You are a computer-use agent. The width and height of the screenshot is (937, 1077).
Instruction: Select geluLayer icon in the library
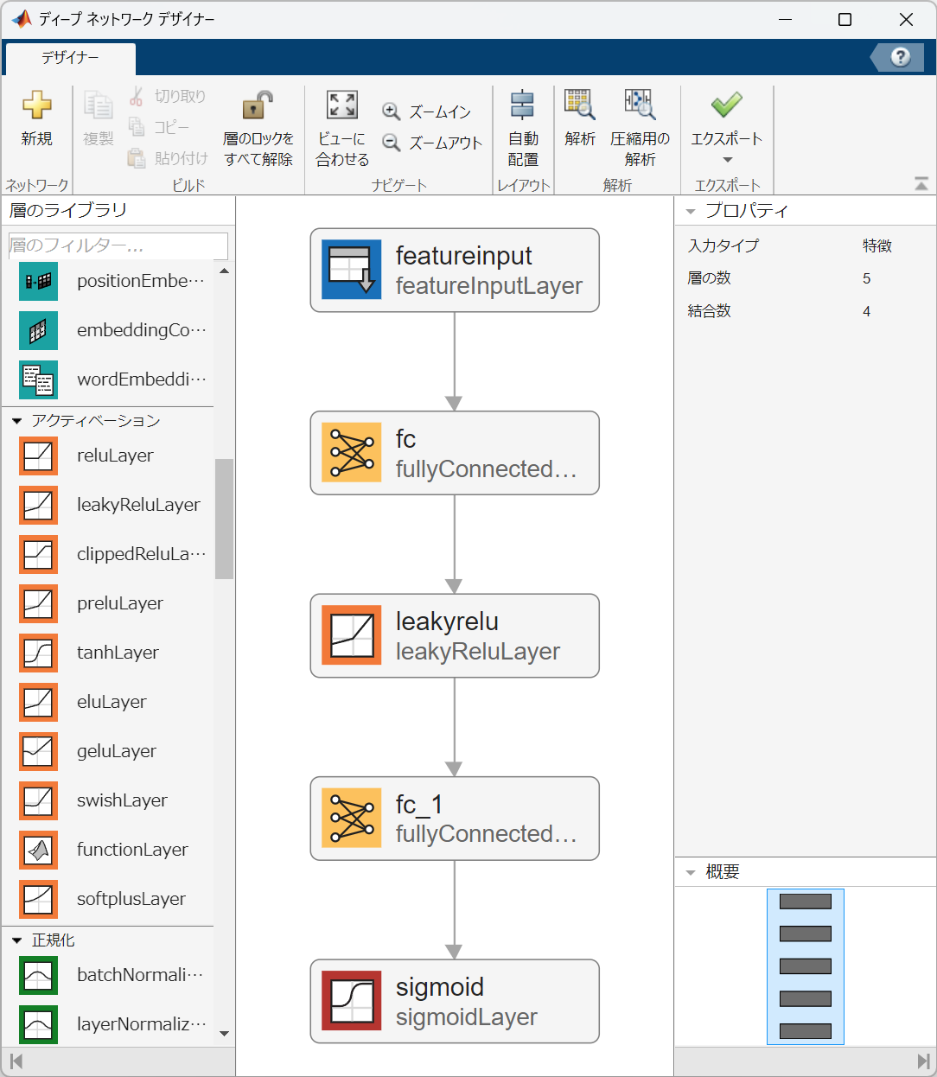38,751
